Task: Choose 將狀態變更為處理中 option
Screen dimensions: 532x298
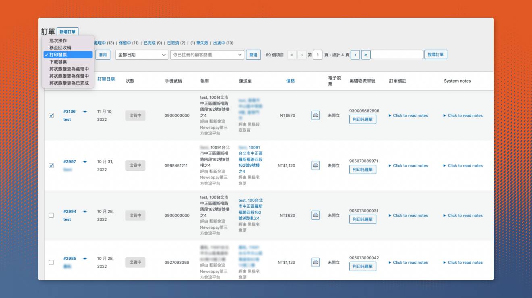Action: 68,69
